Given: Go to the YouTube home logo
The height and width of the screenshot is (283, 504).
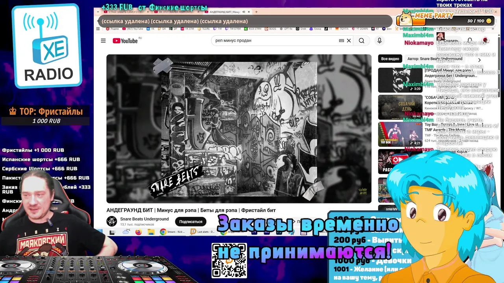Looking at the screenshot, I should pyautogui.click(x=125, y=40).
